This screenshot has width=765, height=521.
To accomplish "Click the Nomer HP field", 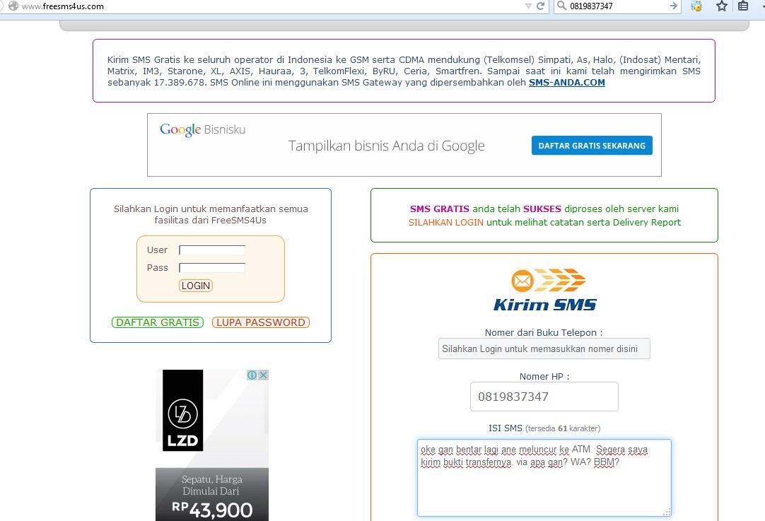I will (x=544, y=397).
